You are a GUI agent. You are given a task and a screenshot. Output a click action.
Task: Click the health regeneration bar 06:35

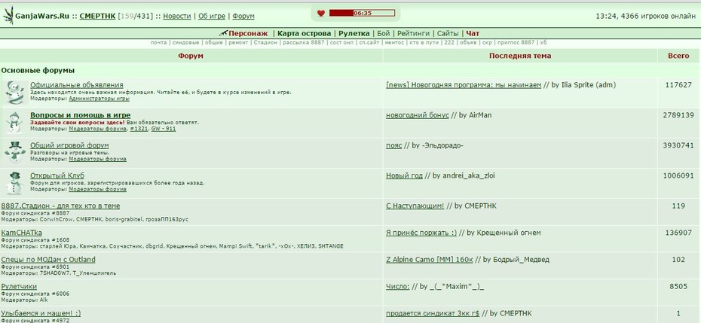point(362,13)
